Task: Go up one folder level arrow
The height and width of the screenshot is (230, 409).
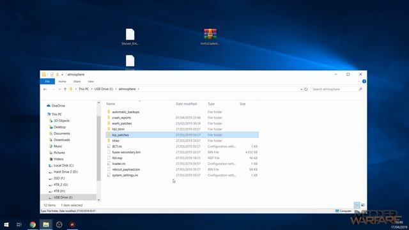Action: pos(65,89)
